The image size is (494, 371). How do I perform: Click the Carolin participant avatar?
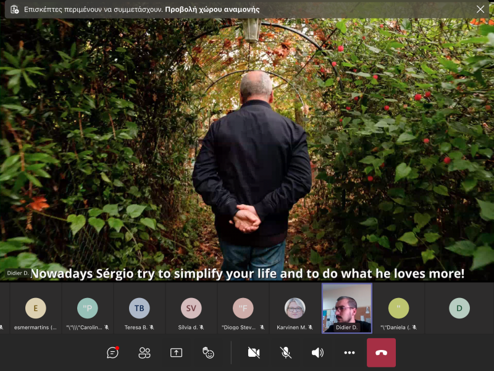[x=87, y=308]
